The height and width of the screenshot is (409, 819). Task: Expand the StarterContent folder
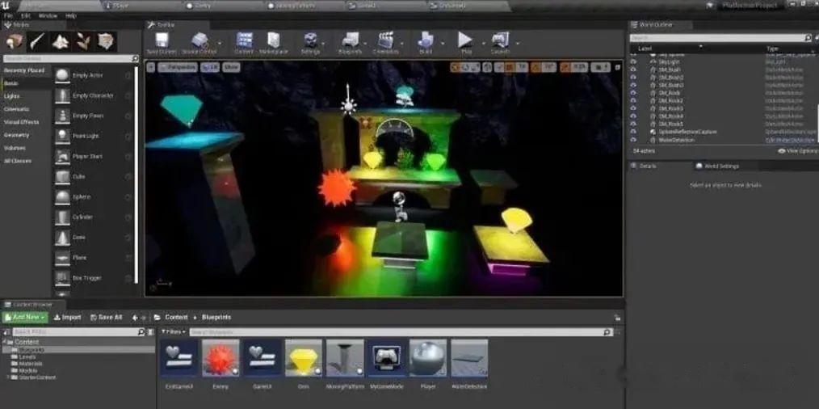click(8, 377)
